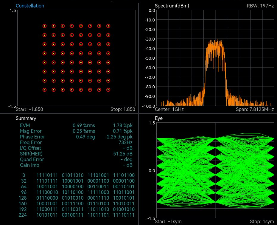Click bit row index 192

point(23,209)
